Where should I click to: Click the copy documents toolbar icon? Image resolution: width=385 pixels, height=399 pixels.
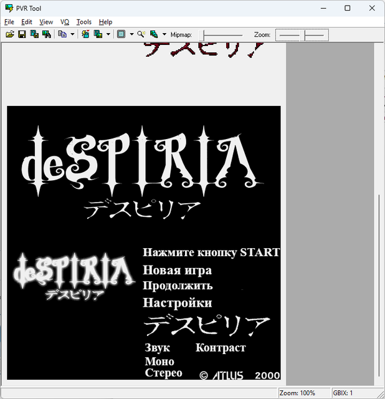62,34
